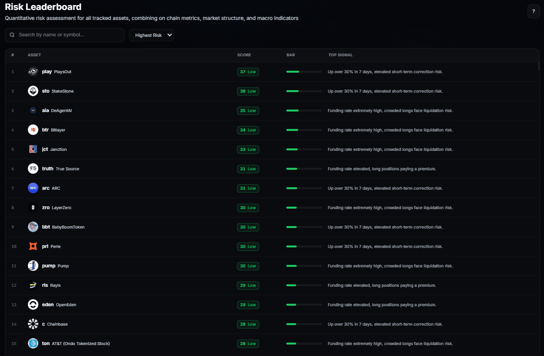Click the ARC token logo icon
Screen dimensions: 544x356
click(x=33, y=188)
